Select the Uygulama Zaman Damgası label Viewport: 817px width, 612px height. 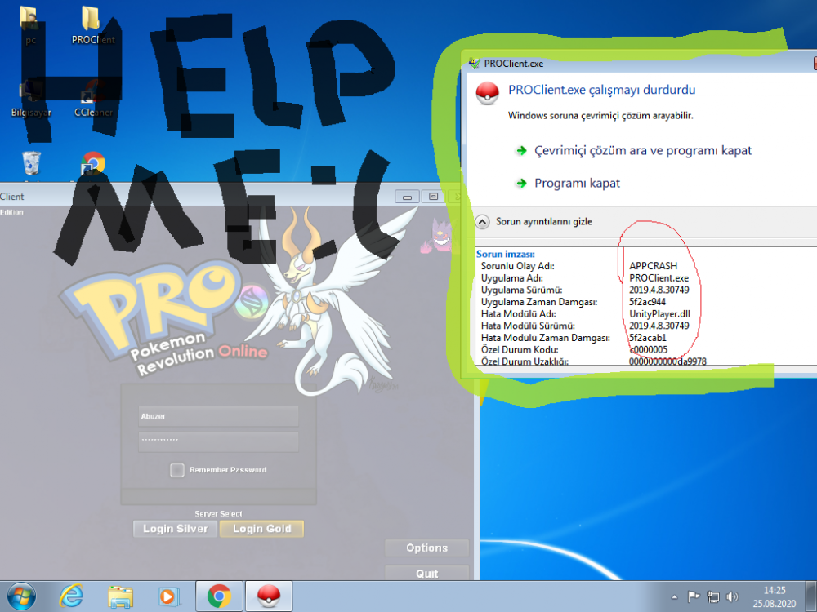(538, 302)
